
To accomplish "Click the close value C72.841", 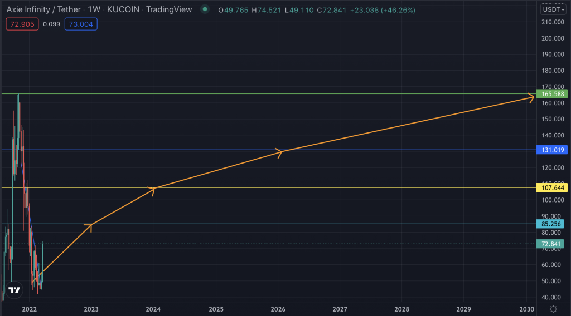I will (x=331, y=10).
